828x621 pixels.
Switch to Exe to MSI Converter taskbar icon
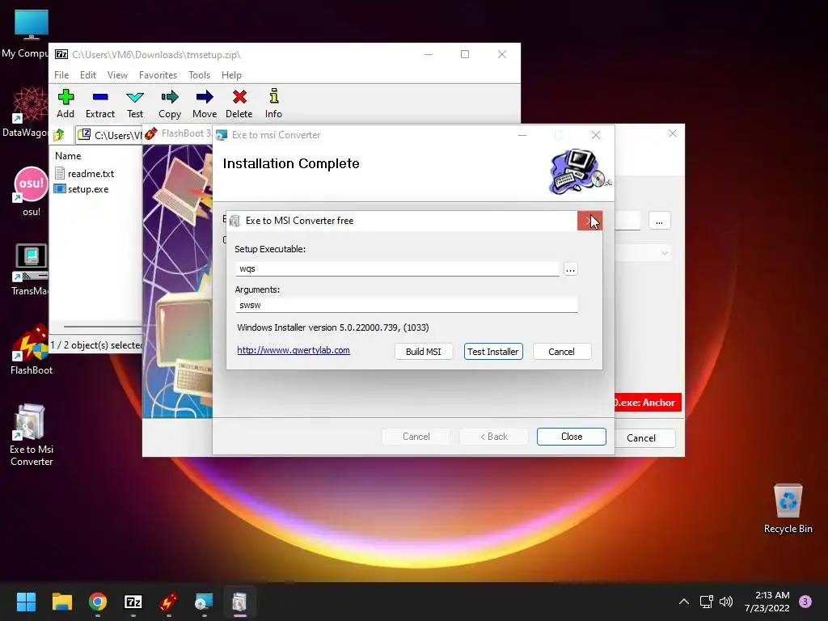(239, 602)
